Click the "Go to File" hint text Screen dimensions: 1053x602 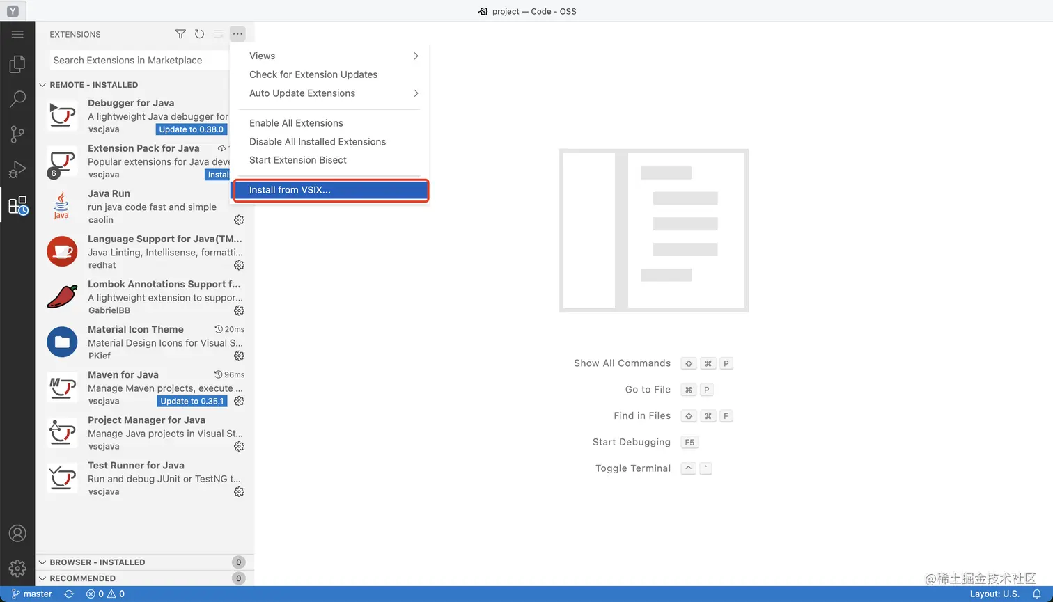[648, 390]
